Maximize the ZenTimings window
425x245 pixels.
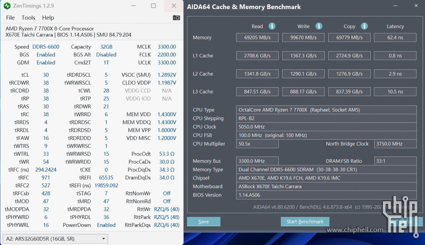pyautogui.click(x=153, y=6)
